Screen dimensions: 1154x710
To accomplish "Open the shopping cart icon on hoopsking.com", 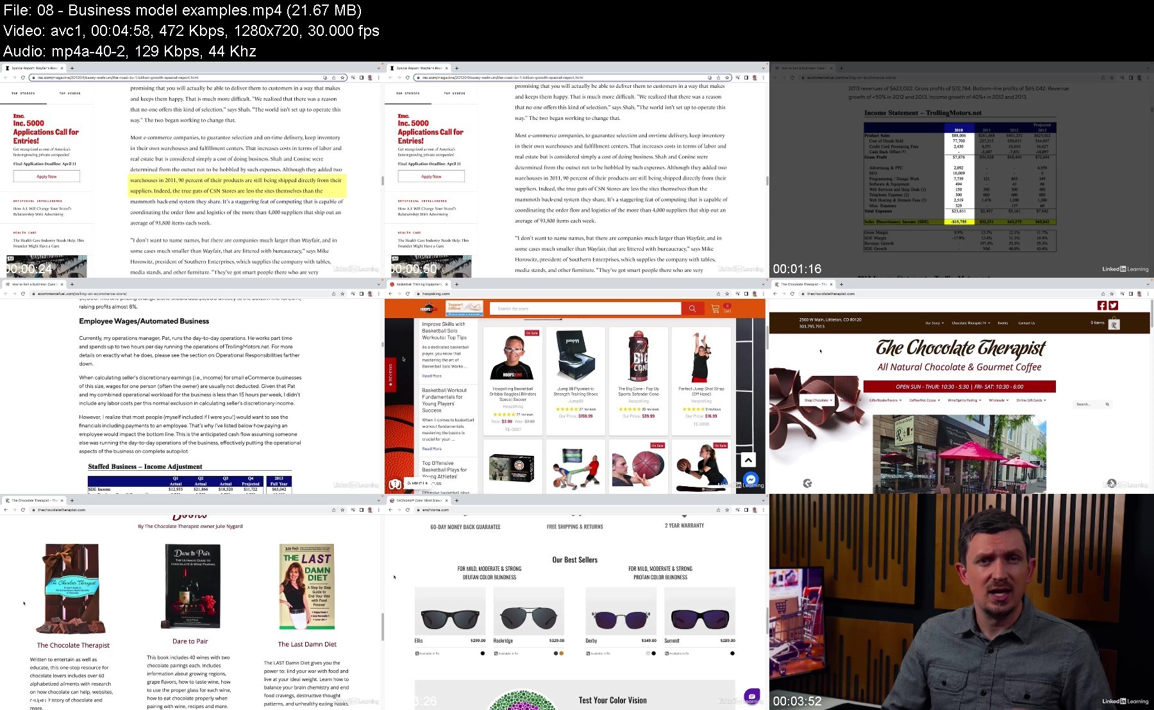I will pyautogui.click(x=715, y=309).
